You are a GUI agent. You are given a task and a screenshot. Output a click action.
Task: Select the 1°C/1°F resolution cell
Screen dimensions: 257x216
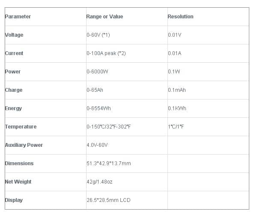(x=176, y=127)
